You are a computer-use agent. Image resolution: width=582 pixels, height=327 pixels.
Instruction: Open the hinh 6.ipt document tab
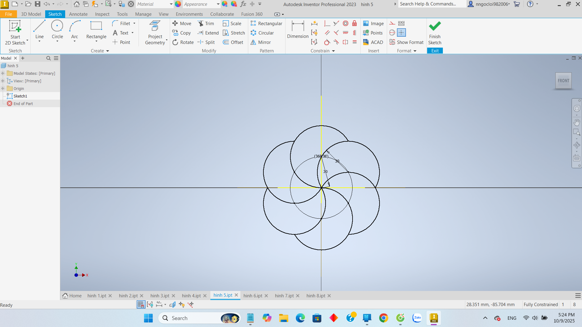(x=253, y=296)
